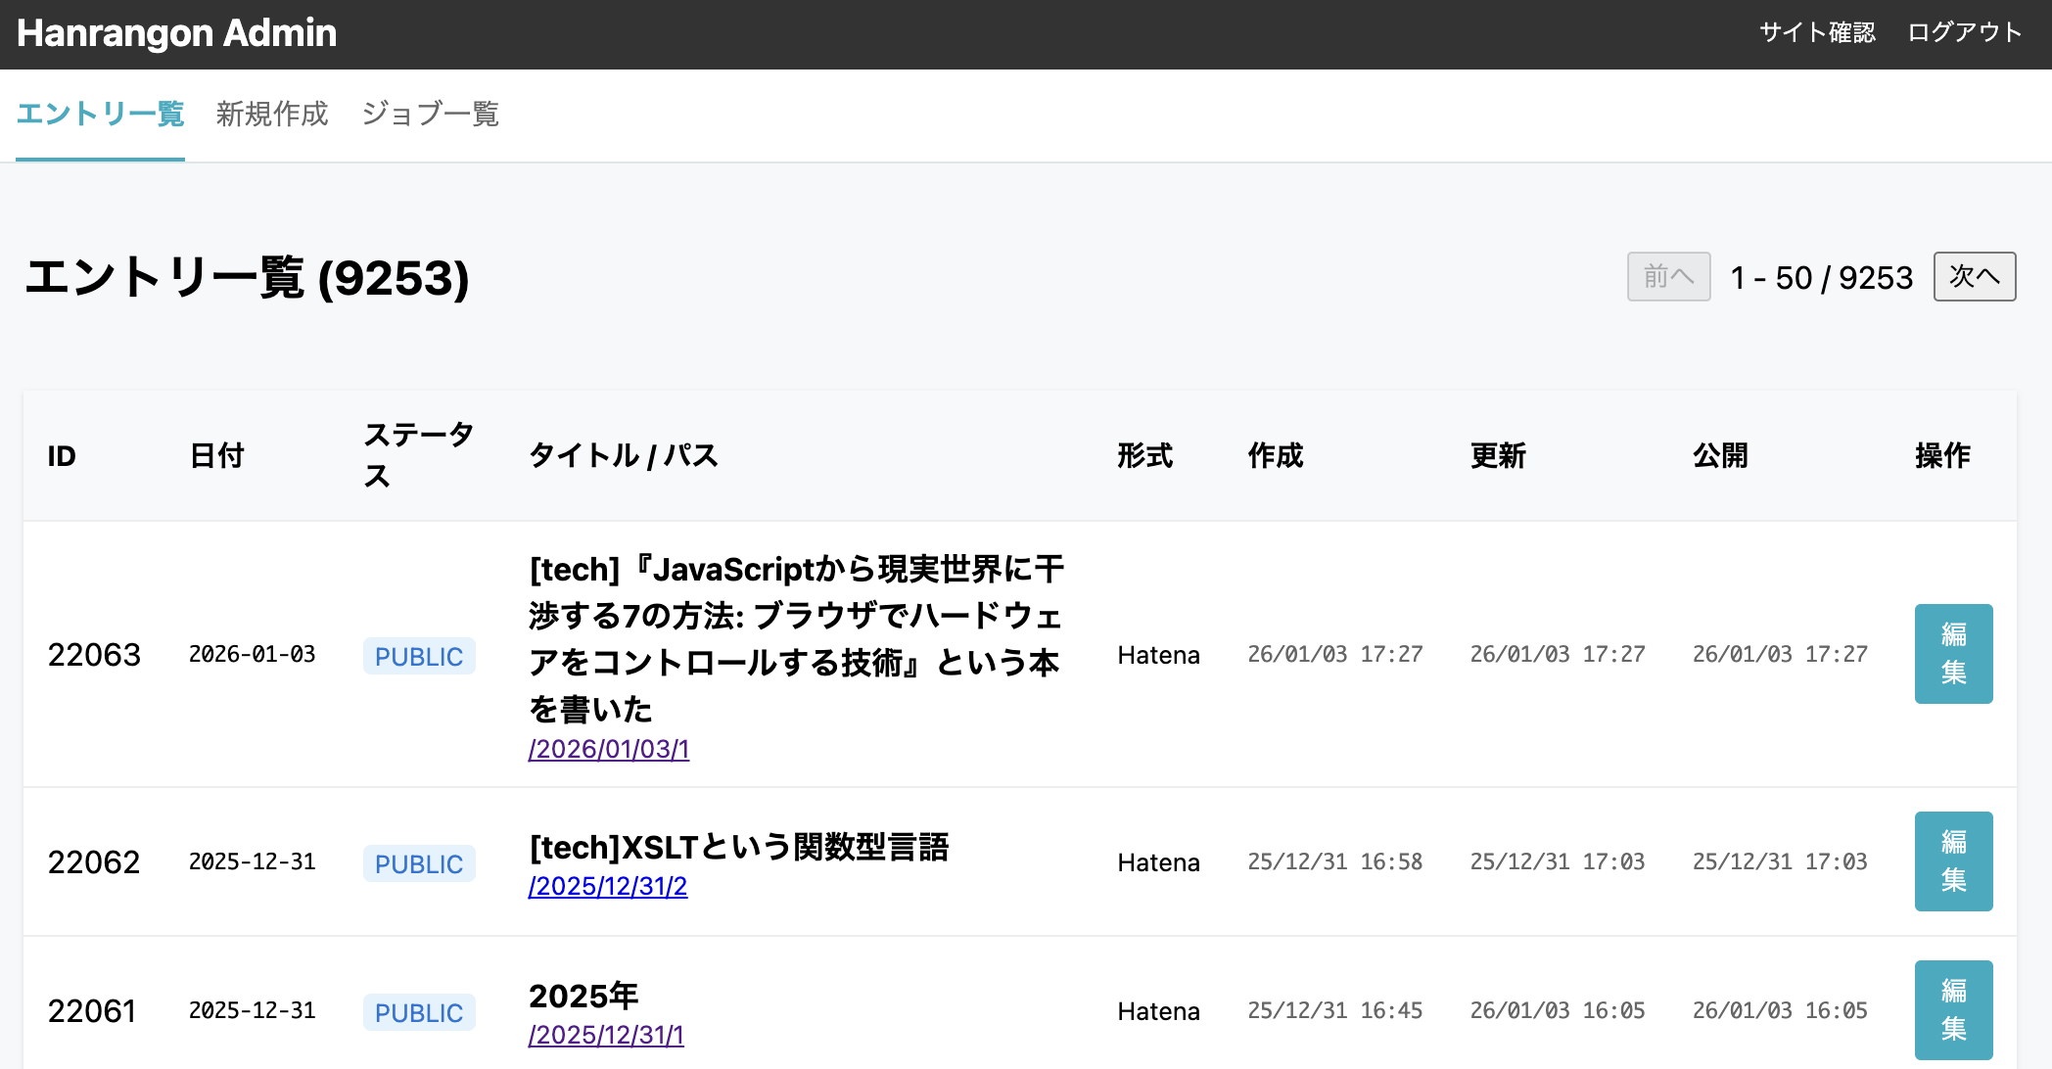Image resolution: width=2052 pixels, height=1069 pixels.
Task: Click the タイトル / パス column header
Action: point(624,455)
